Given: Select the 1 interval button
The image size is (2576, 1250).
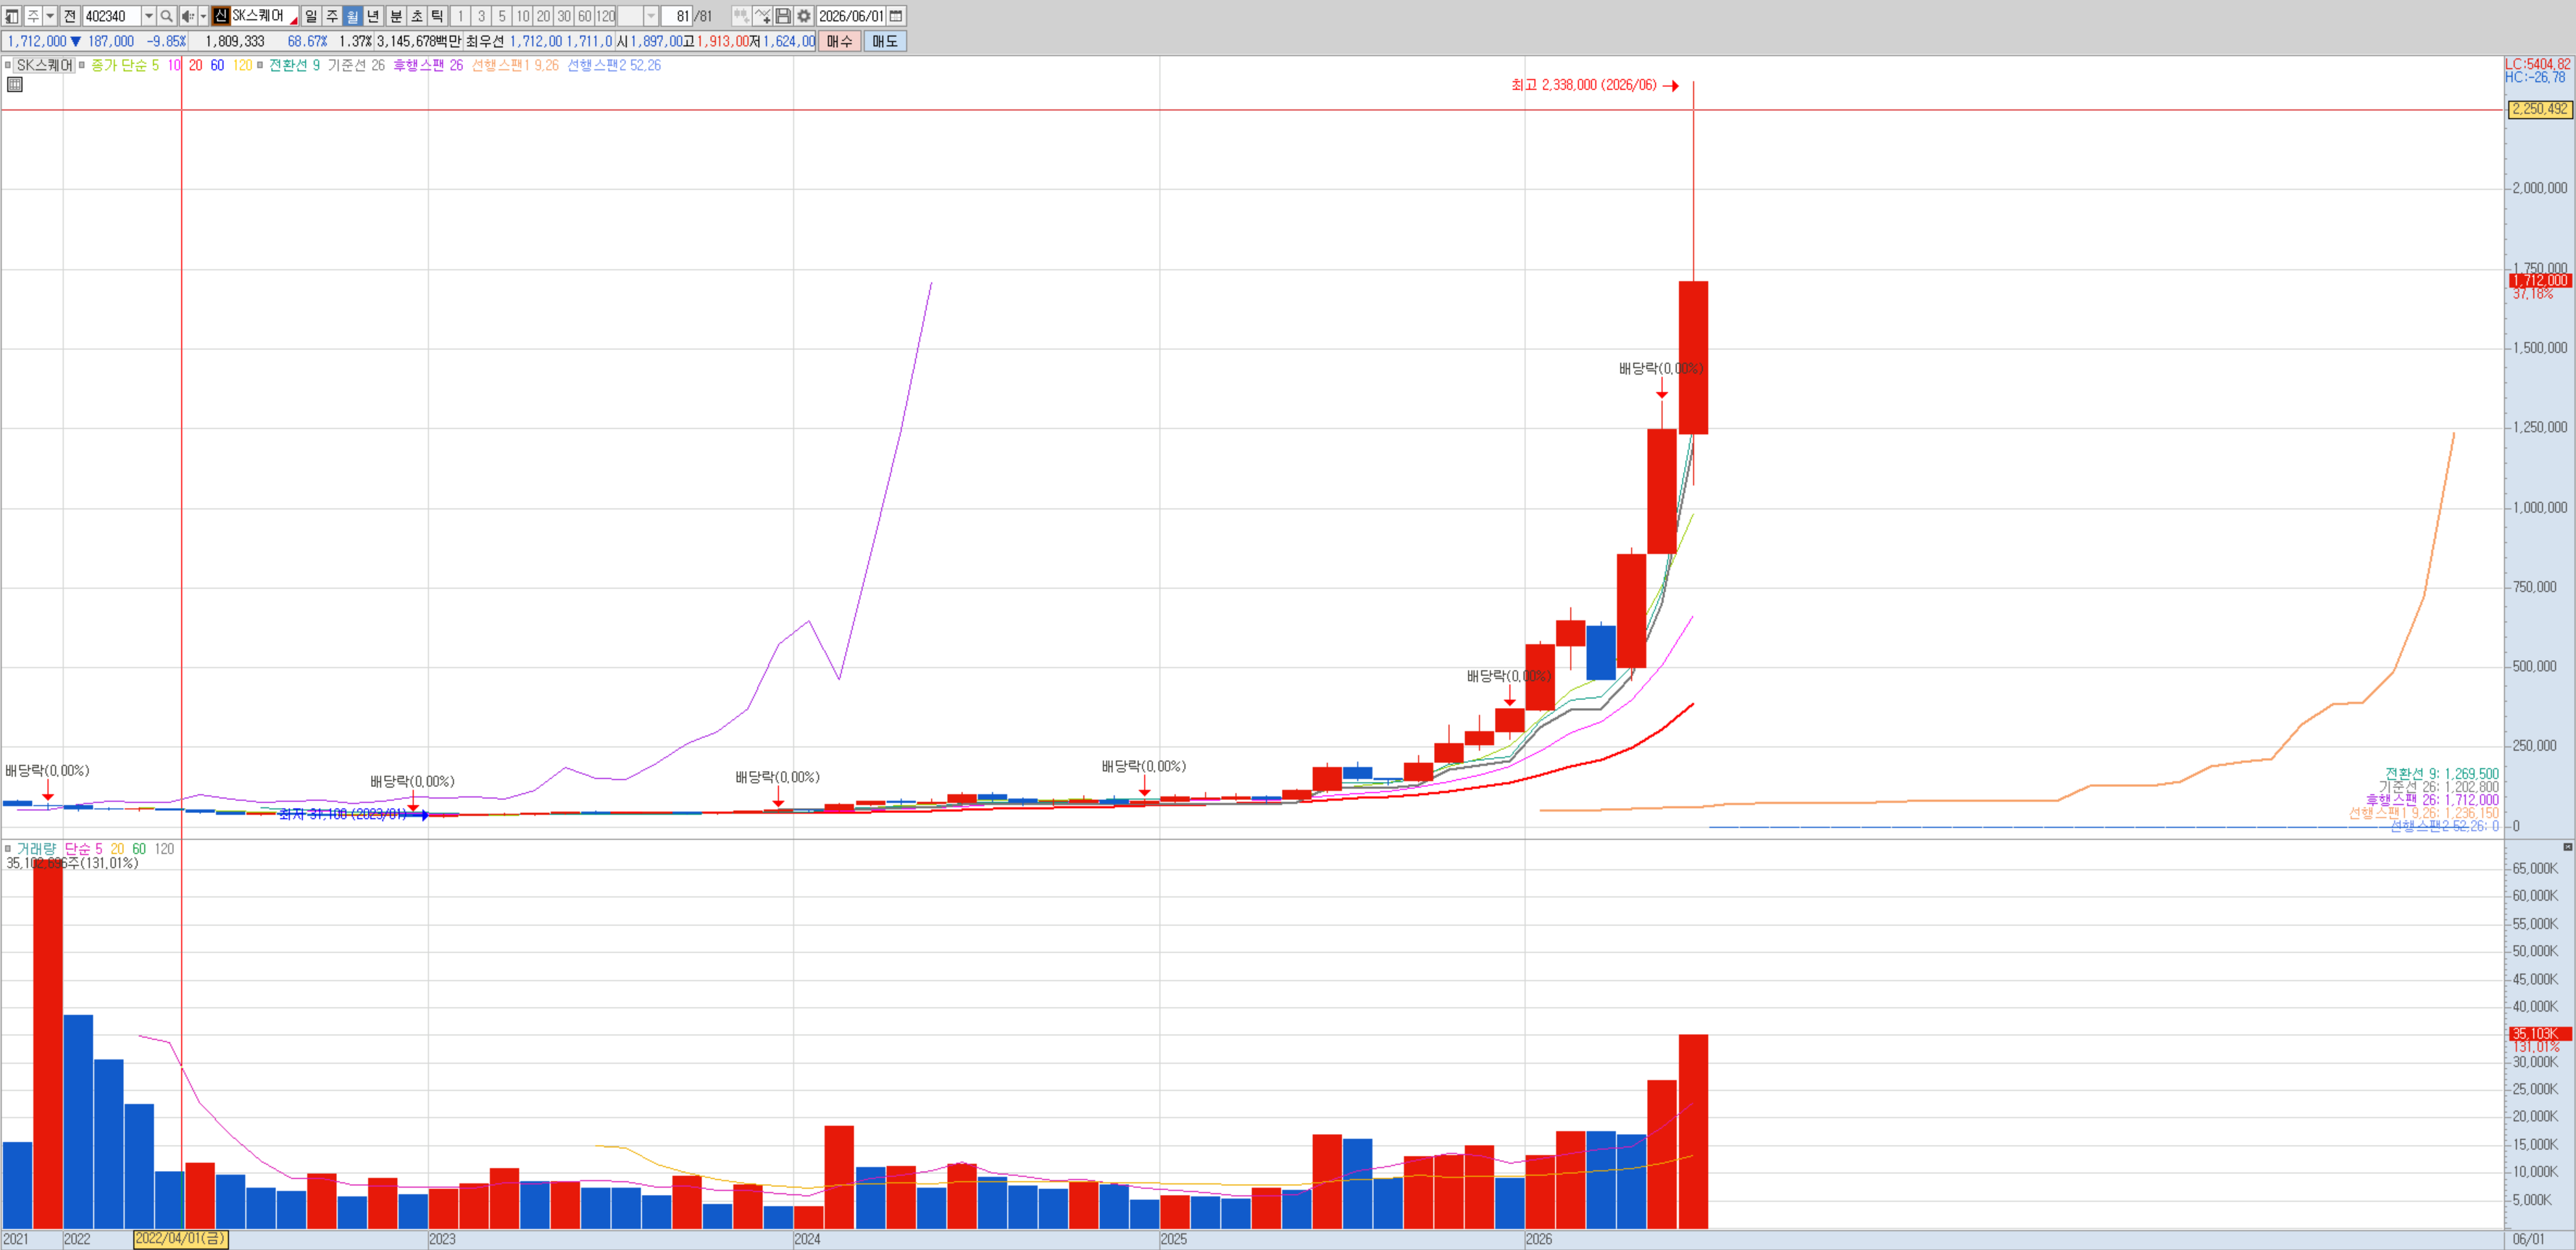Looking at the screenshot, I should (460, 16).
